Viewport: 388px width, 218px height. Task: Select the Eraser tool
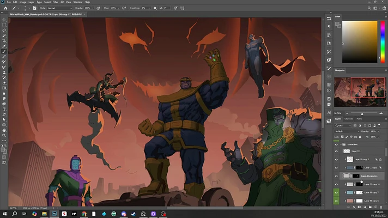[x=4, y=83]
